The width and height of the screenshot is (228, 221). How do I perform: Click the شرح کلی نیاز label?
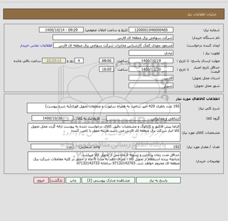[x=209, y=108]
